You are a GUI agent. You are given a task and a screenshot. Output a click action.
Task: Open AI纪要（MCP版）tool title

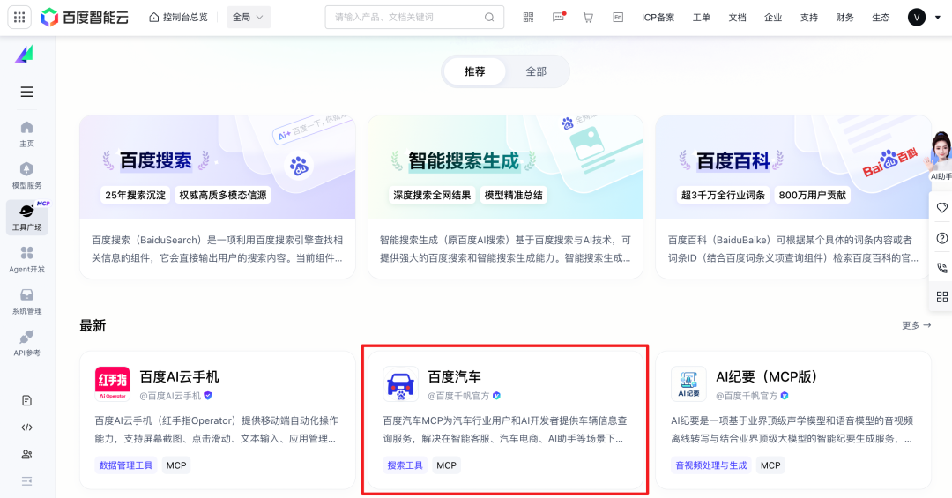tap(767, 376)
